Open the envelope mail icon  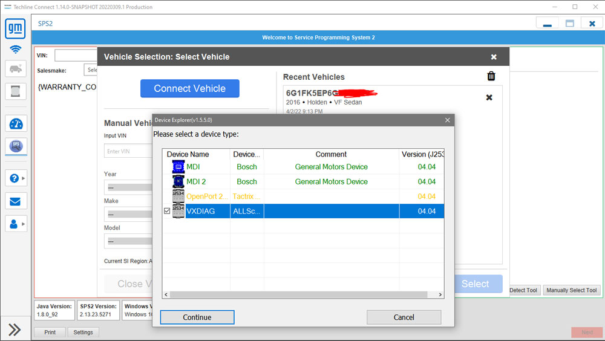click(x=15, y=201)
